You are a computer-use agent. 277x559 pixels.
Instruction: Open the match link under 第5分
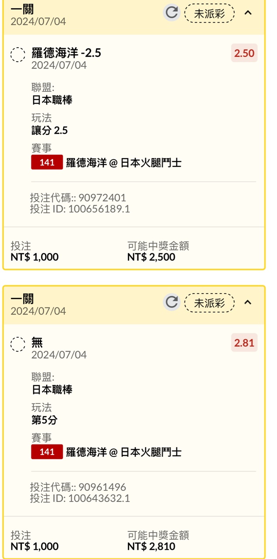coord(123,452)
